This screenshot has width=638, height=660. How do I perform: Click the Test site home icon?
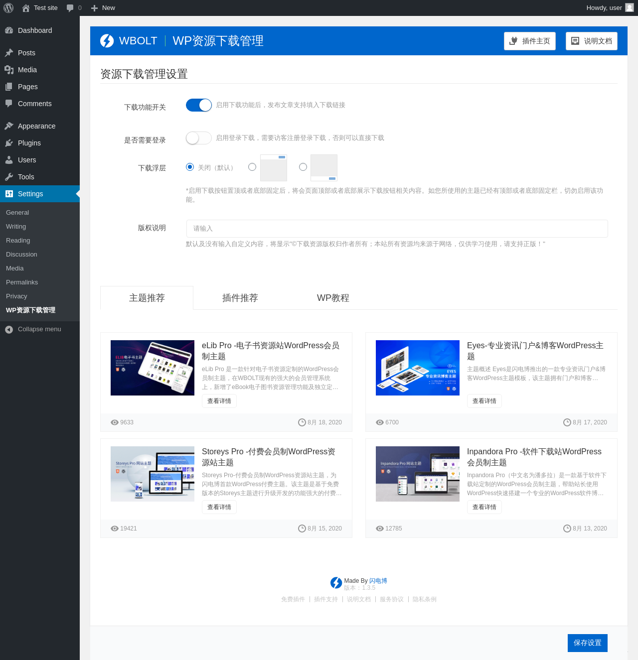click(26, 8)
